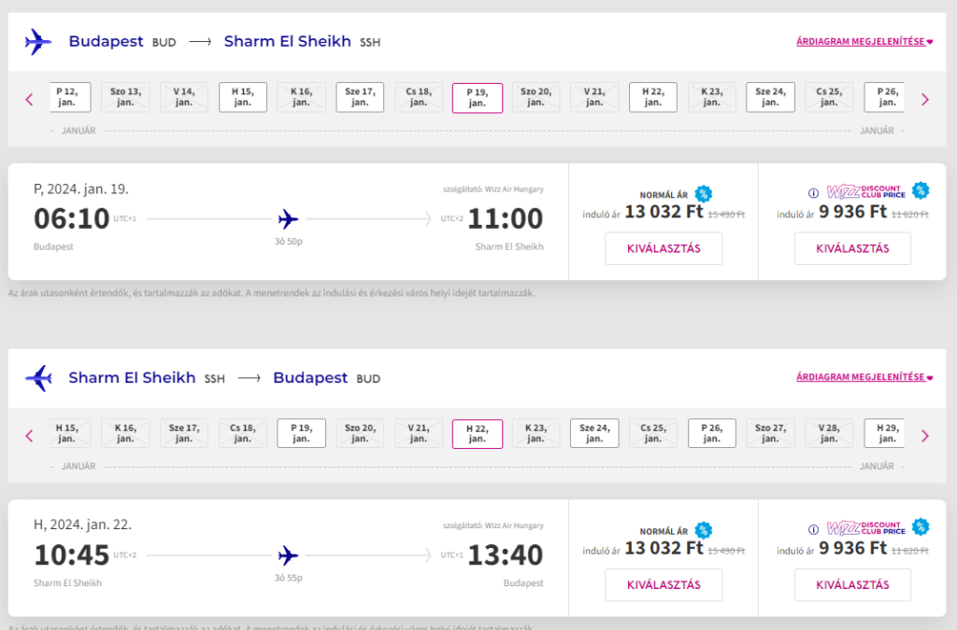Viewport: 957px width, 630px height.
Task: Select return date P 26, jan.
Action: 712,433
